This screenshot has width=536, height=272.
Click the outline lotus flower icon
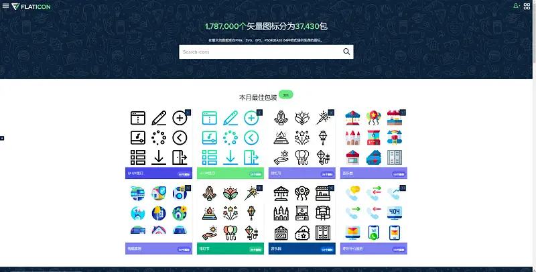(x=302, y=118)
